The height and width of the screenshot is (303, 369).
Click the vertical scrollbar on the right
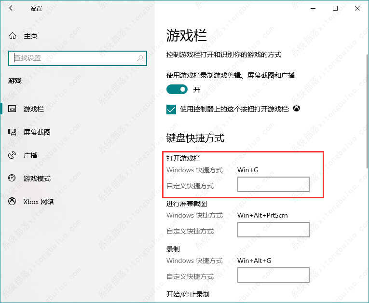tap(367, 96)
